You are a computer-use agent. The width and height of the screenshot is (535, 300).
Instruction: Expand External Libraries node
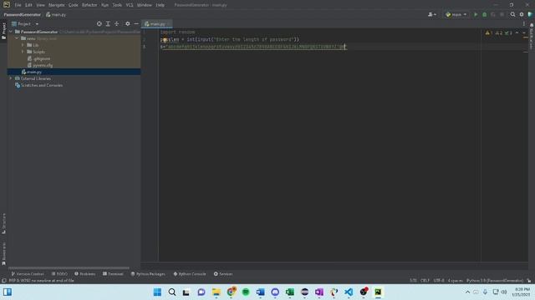pyautogui.click(x=11, y=78)
